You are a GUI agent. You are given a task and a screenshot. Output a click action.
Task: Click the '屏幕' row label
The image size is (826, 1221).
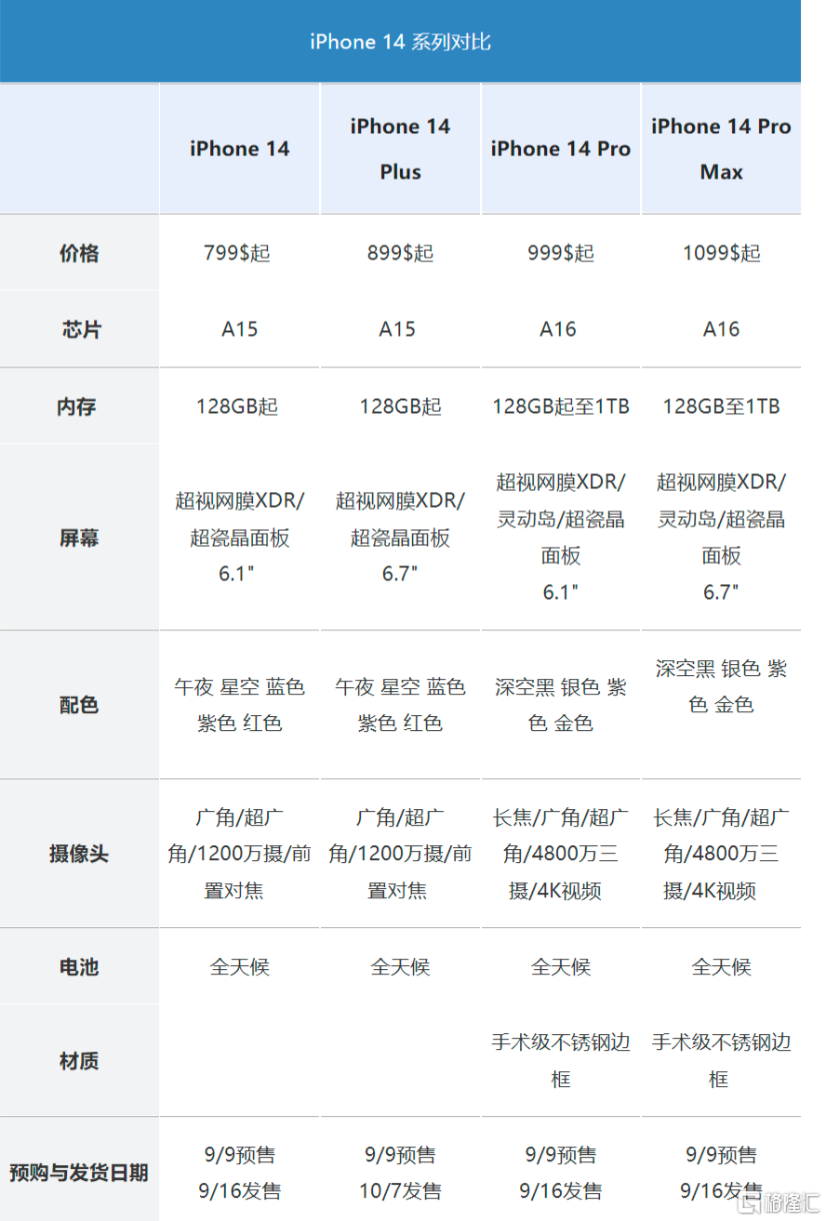[x=79, y=538]
